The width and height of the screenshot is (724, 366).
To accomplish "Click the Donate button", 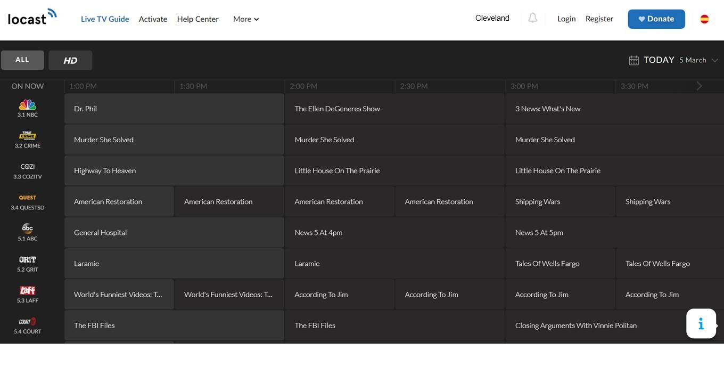I will 656,19.
